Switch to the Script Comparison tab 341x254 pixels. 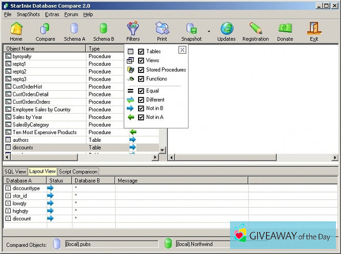(78, 171)
